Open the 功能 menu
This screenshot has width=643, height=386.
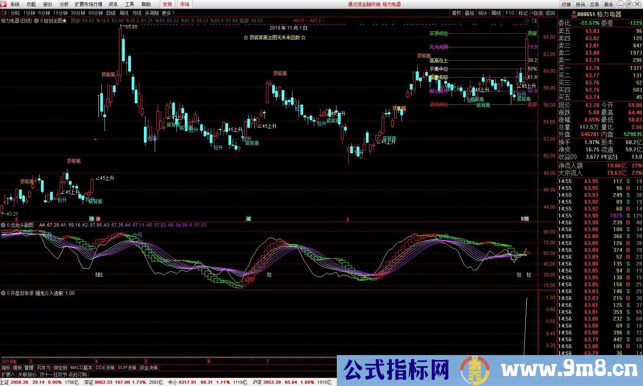pyautogui.click(x=31, y=4)
